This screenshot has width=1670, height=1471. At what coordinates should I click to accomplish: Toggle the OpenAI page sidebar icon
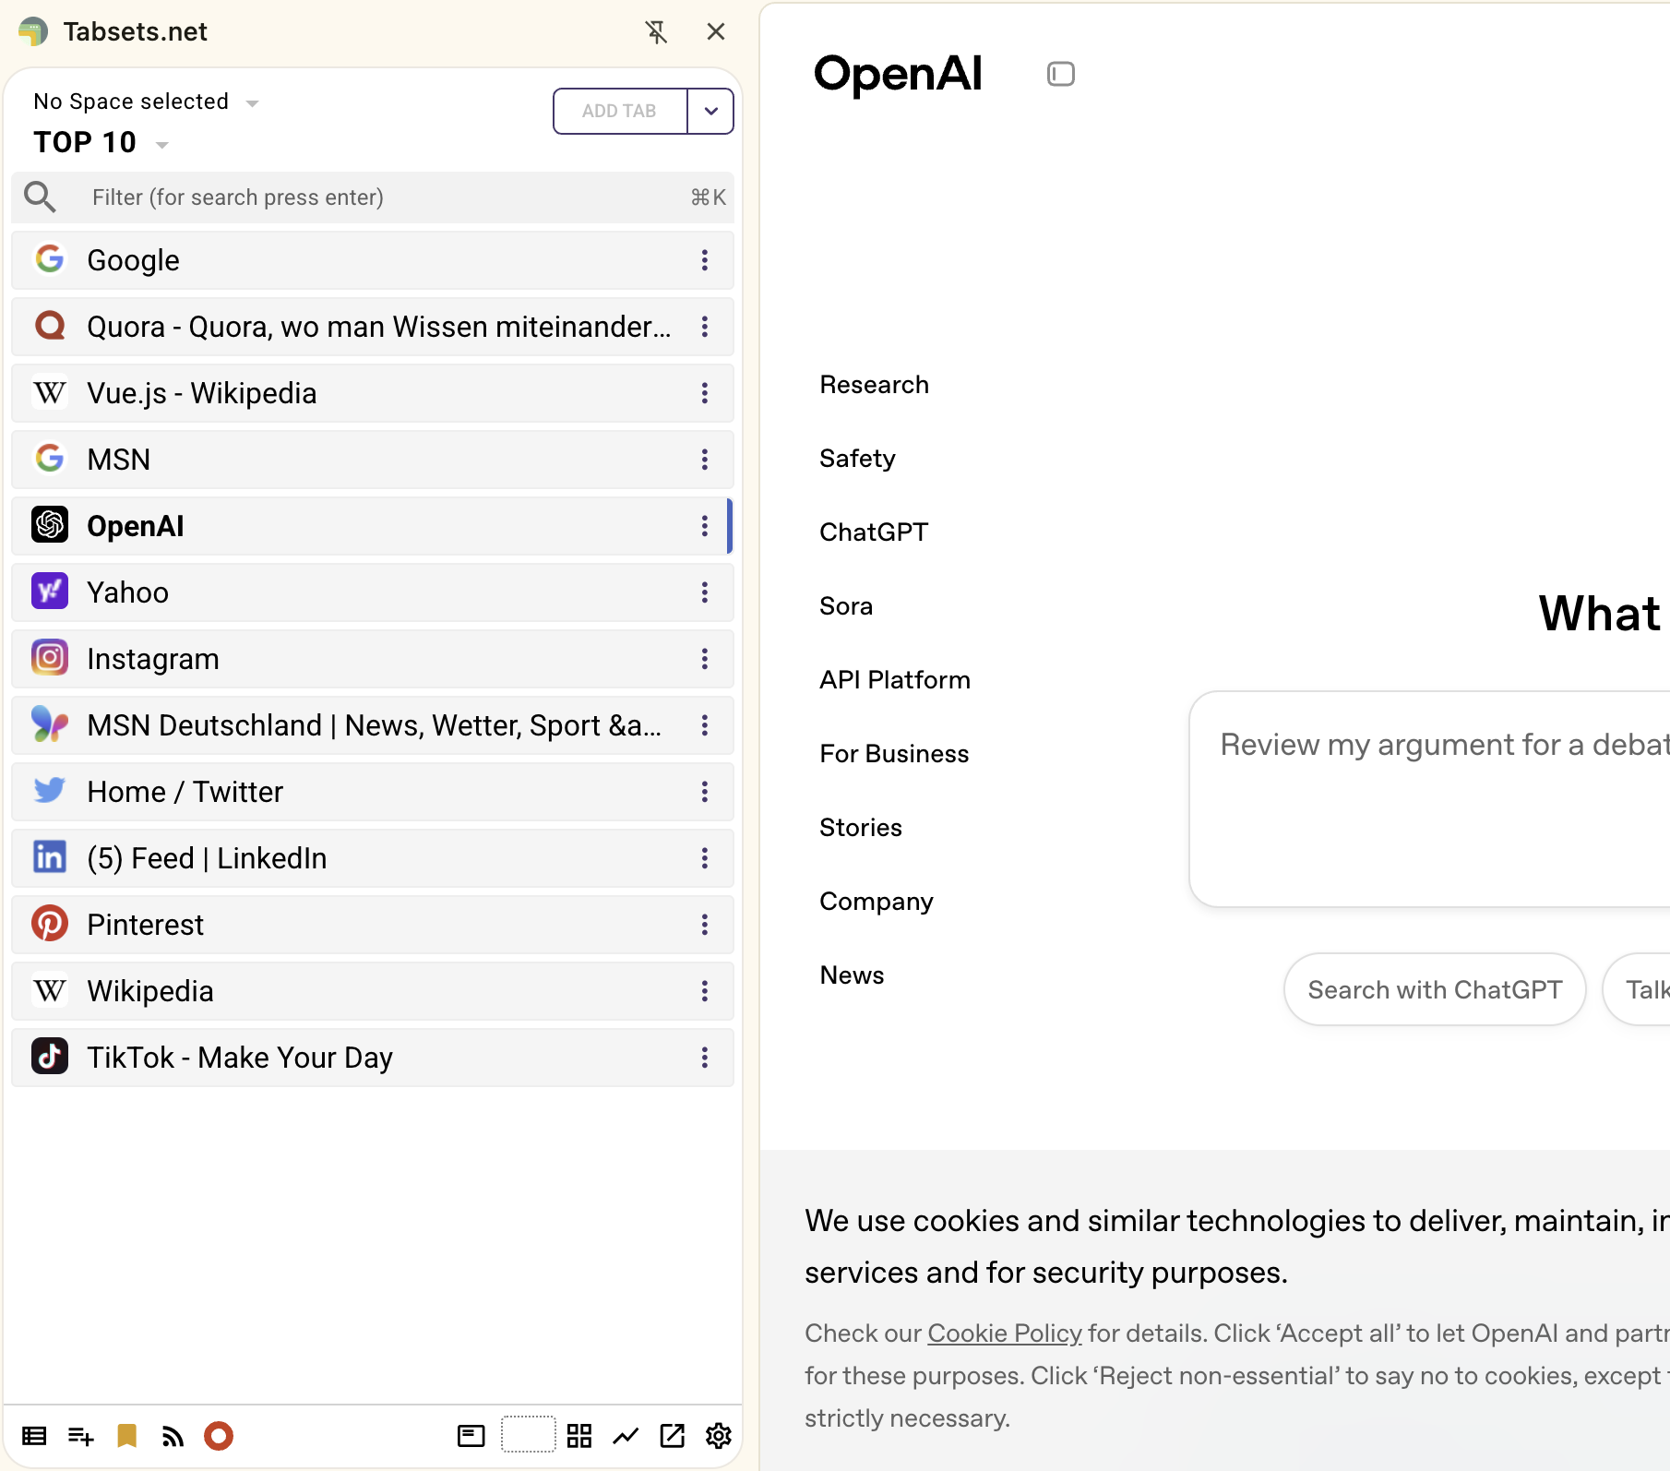(1061, 74)
